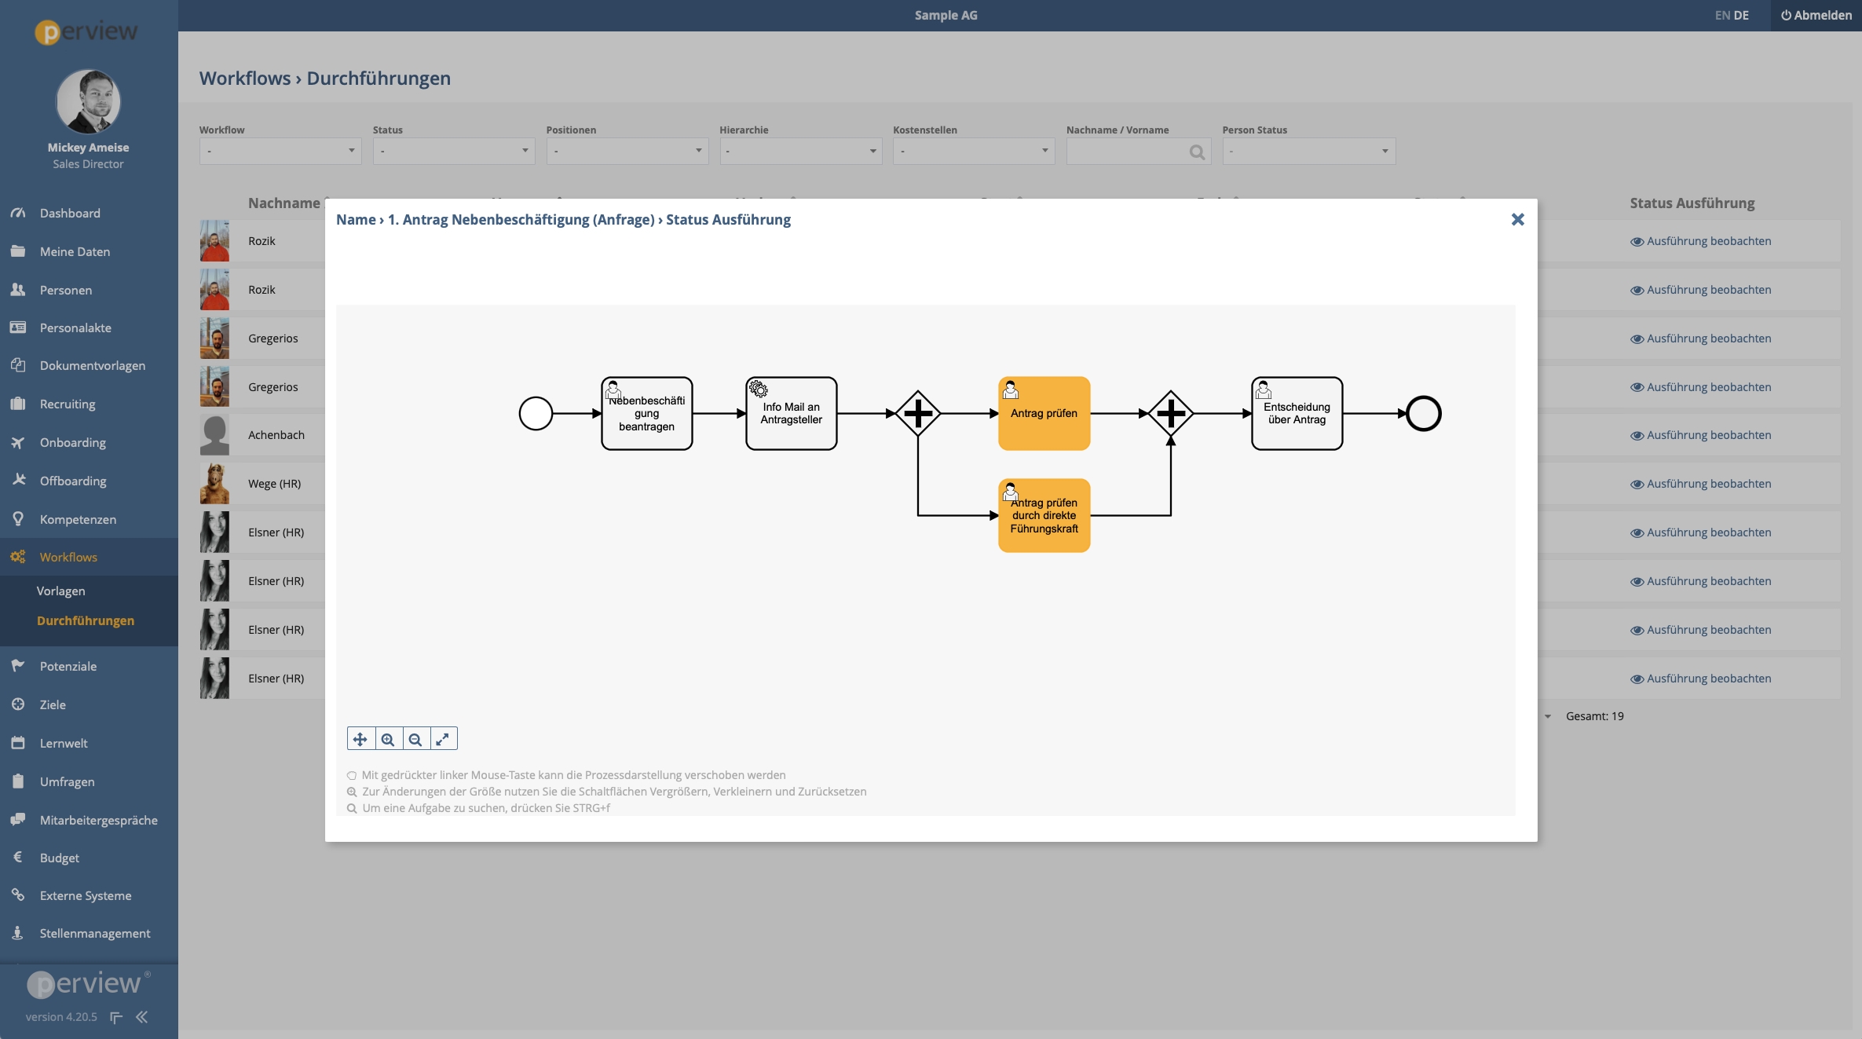Click the search magnifier in Nachname field
The width and height of the screenshot is (1862, 1039).
[x=1197, y=152]
